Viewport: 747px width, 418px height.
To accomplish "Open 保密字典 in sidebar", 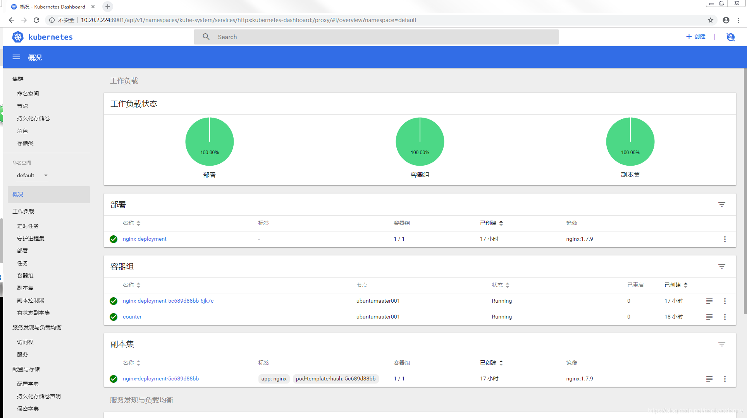I will click(x=28, y=409).
